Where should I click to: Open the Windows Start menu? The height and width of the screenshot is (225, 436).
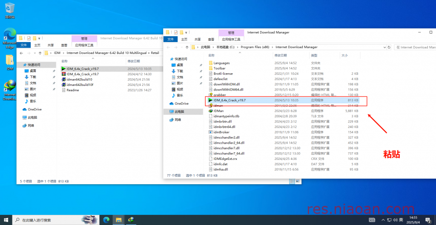point(6,220)
